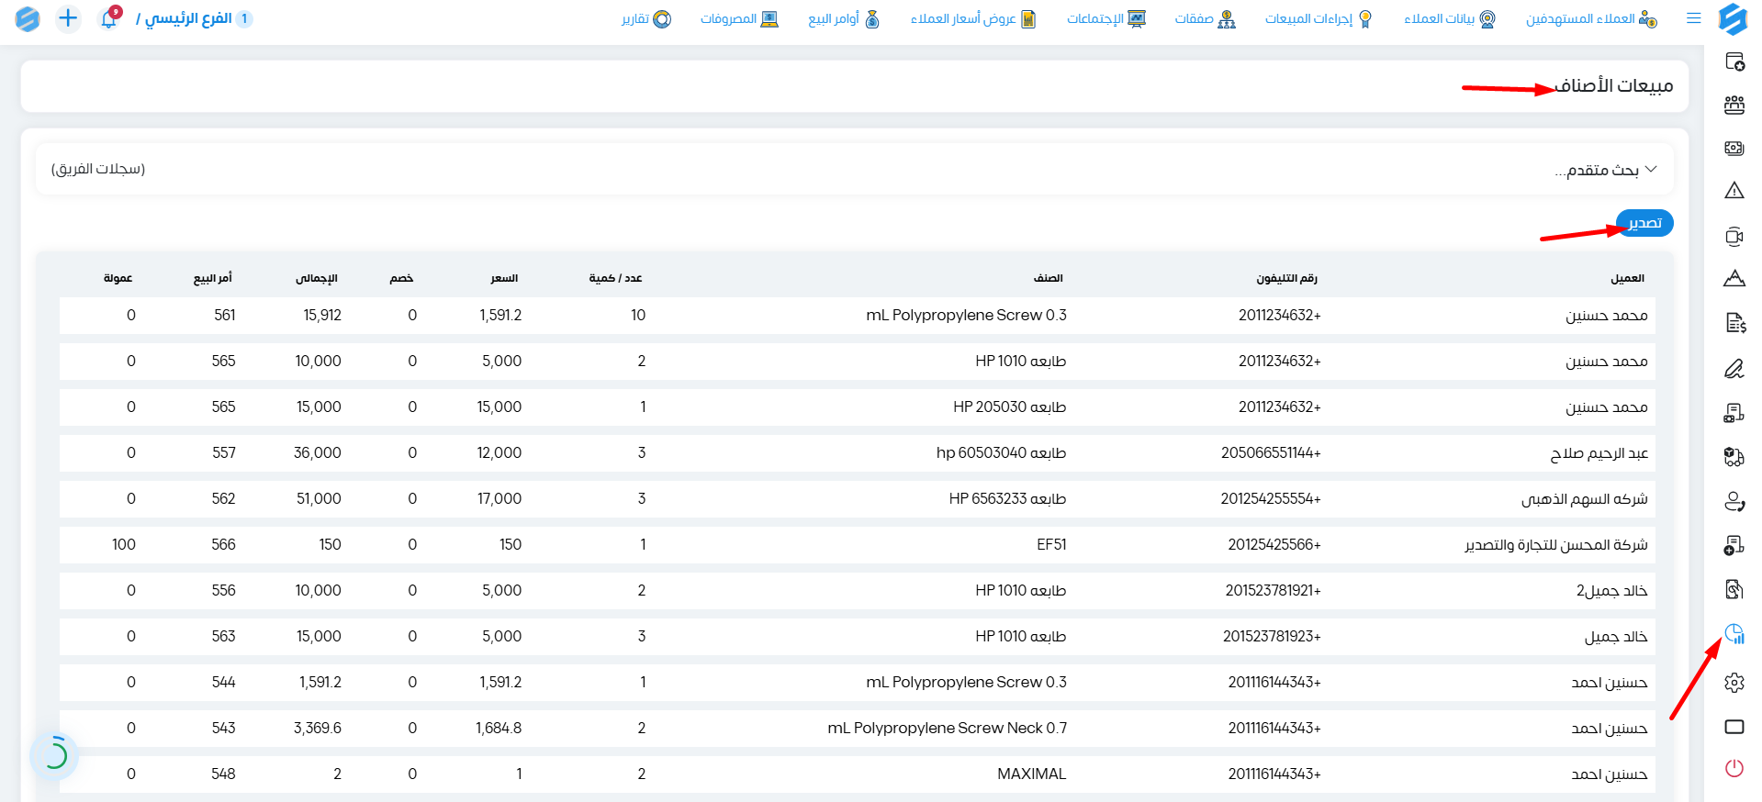The width and height of the screenshot is (1762, 802).
Task: Open the customer support person sidebar icon
Action: click(1734, 502)
